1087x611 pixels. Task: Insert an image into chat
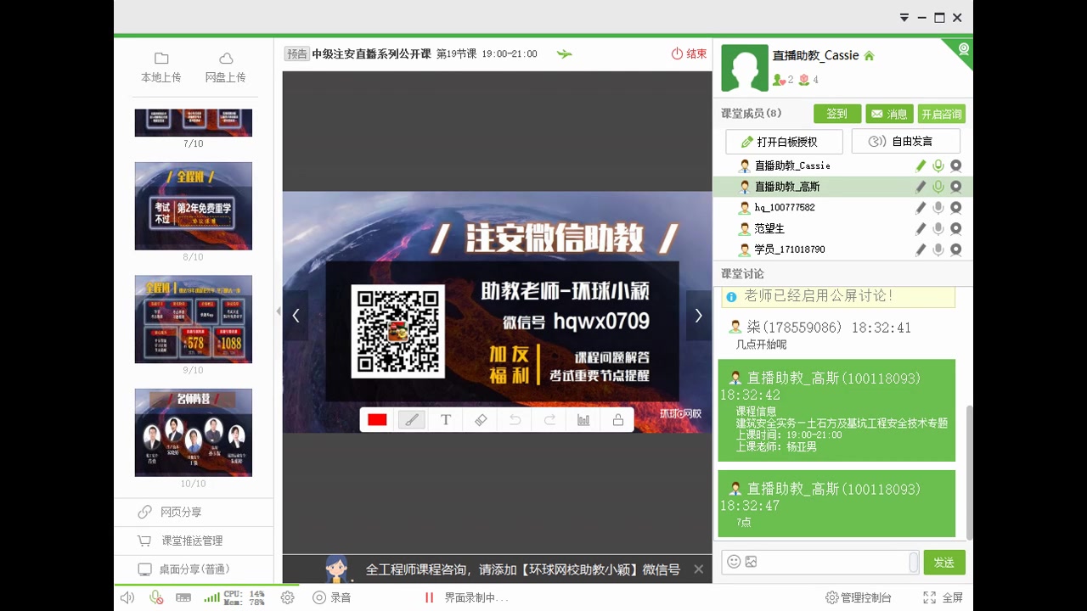pos(751,562)
